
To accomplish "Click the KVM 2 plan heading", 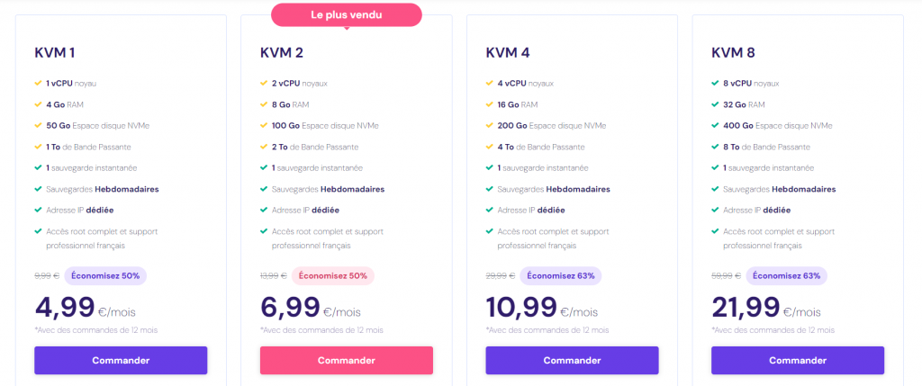I will tap(280, 52).
